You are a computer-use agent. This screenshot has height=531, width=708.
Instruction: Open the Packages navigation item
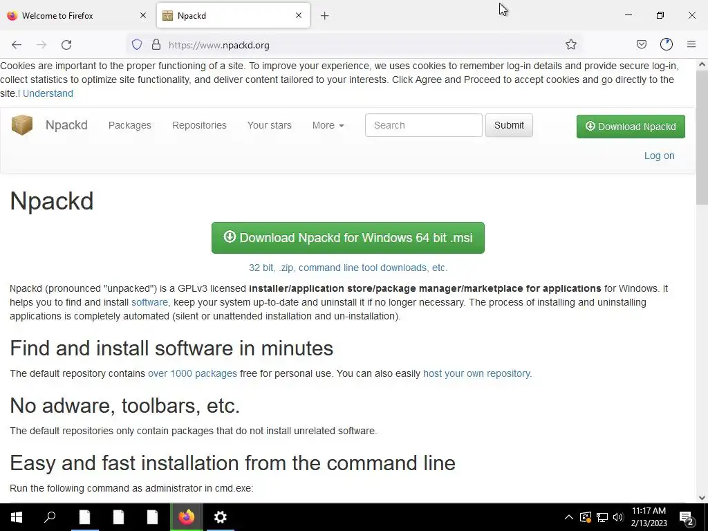click(129, 125)
